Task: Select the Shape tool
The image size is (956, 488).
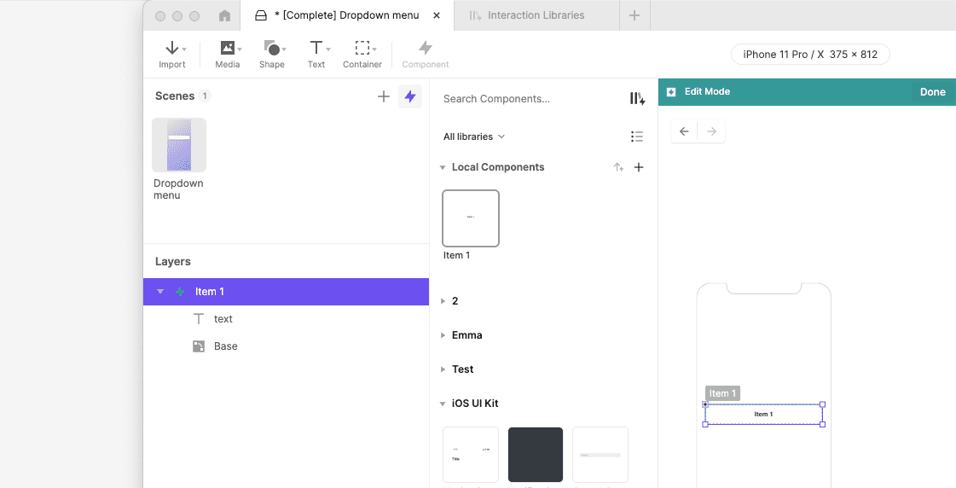Action: [272, 55]
